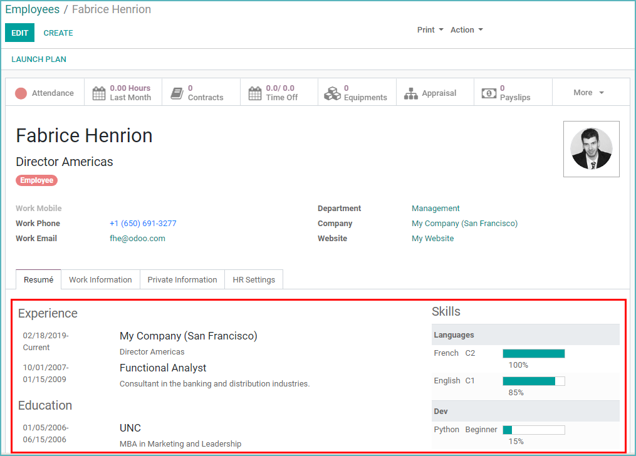The image size is (636, 456).
Task: Navigate back via the Employees breadcrumb
Action: (x=33, y=9)
